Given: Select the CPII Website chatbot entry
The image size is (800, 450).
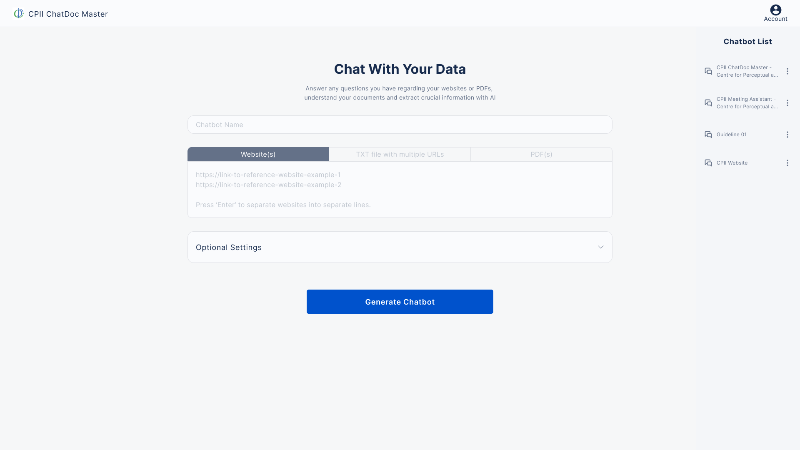Looking at the screenshot, I should coord(732,163).
